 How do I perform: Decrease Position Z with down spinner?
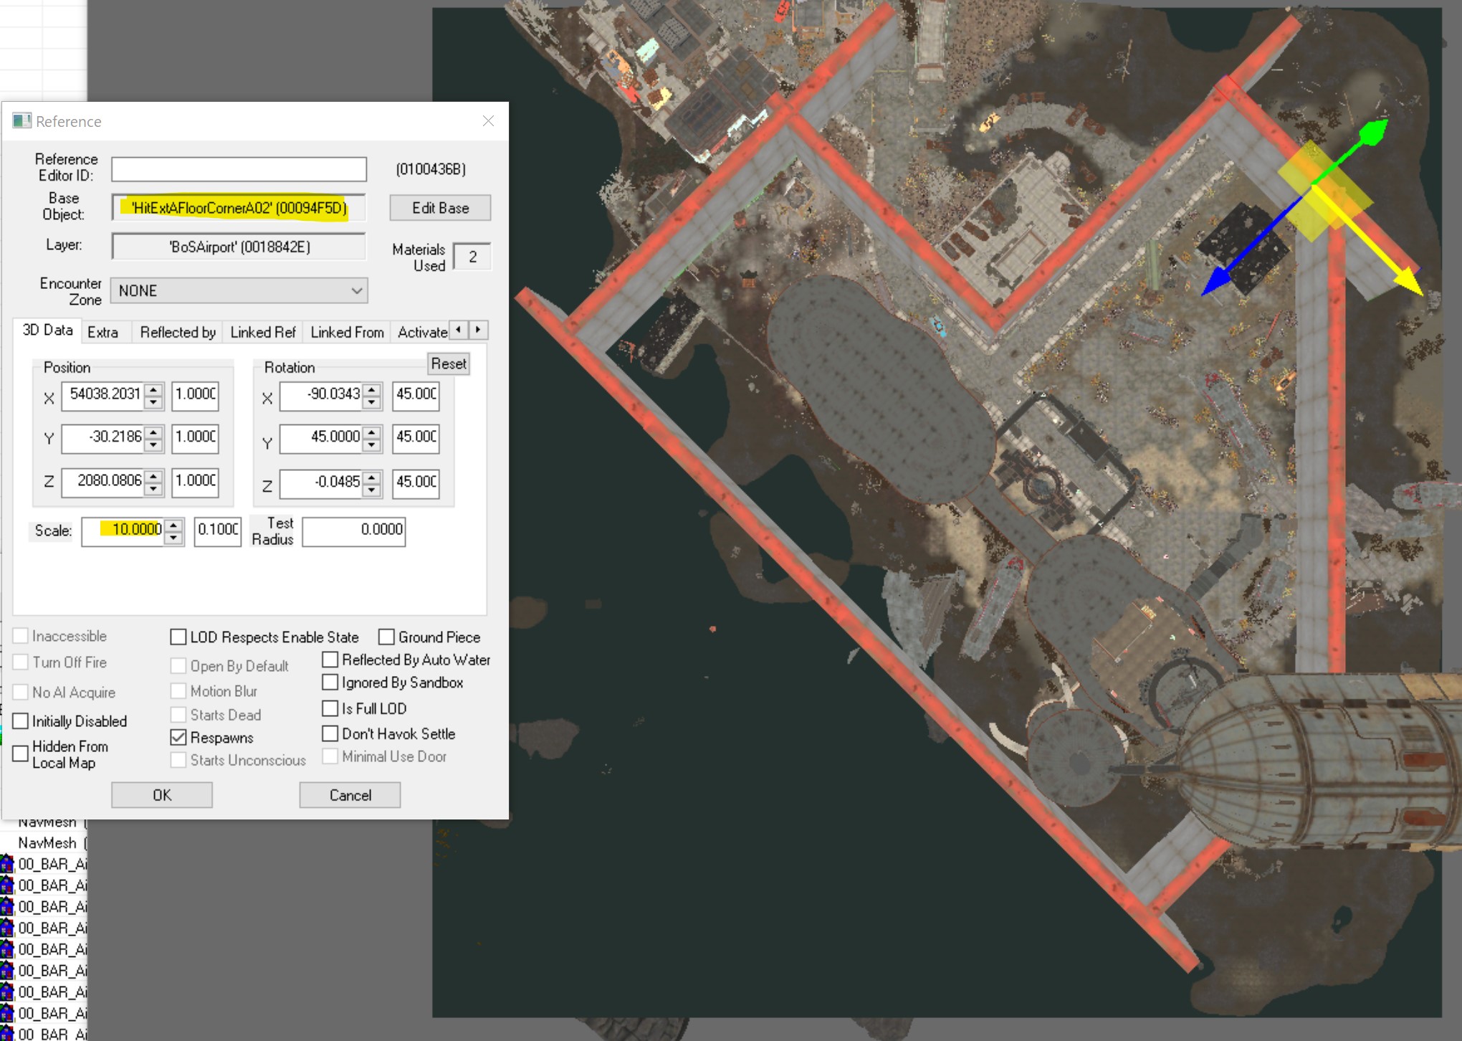[x=153, y=489]
